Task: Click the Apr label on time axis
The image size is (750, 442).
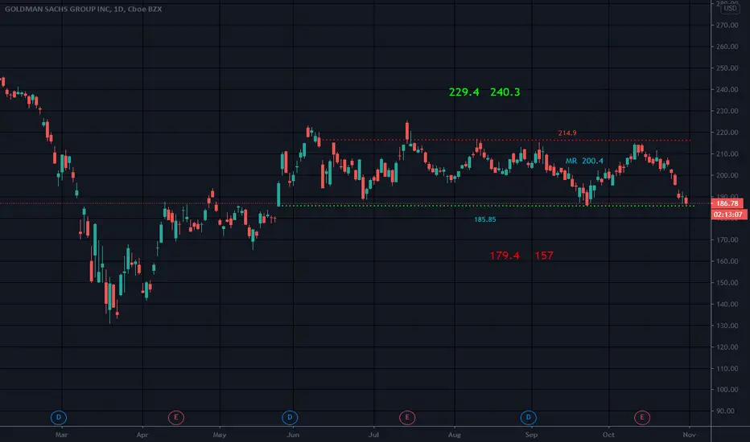Action: (142, 435)
